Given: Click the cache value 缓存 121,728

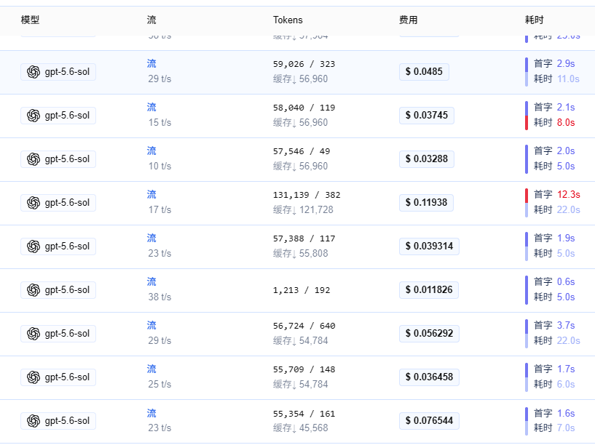Looking at the screenshot, I should (303, 210).
